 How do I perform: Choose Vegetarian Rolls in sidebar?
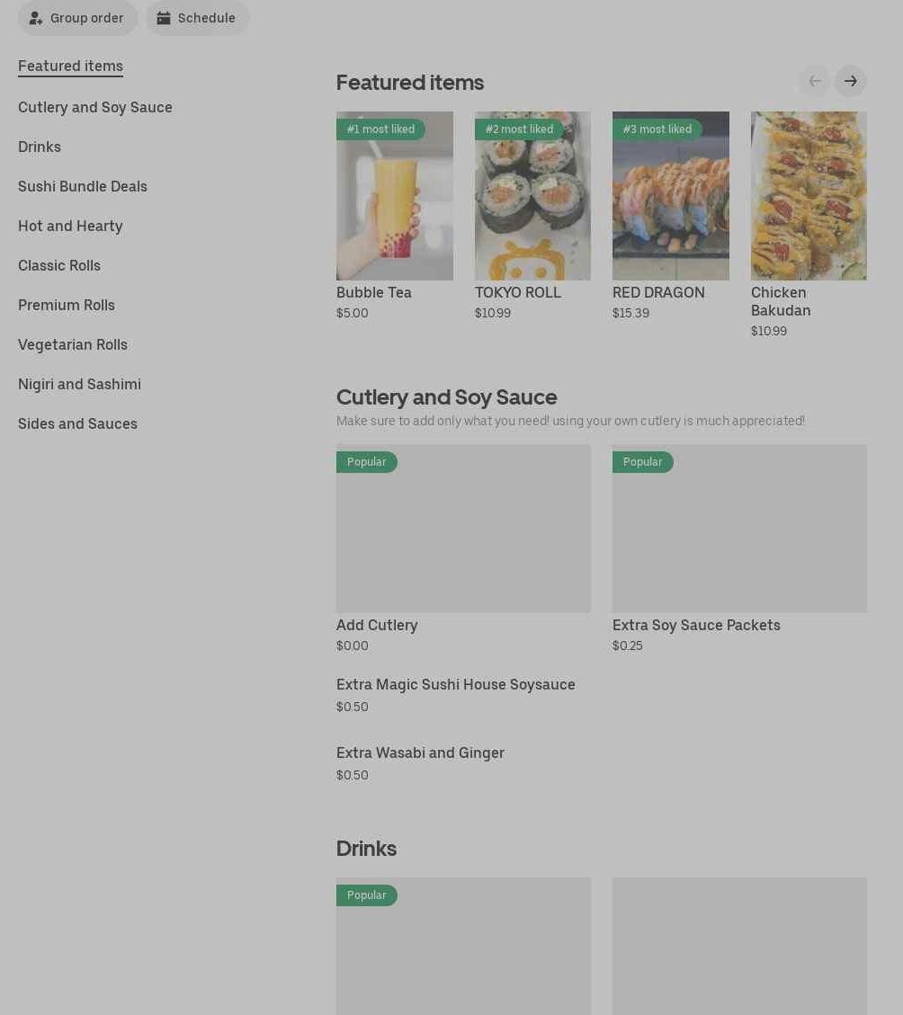[x=73, y=344]
